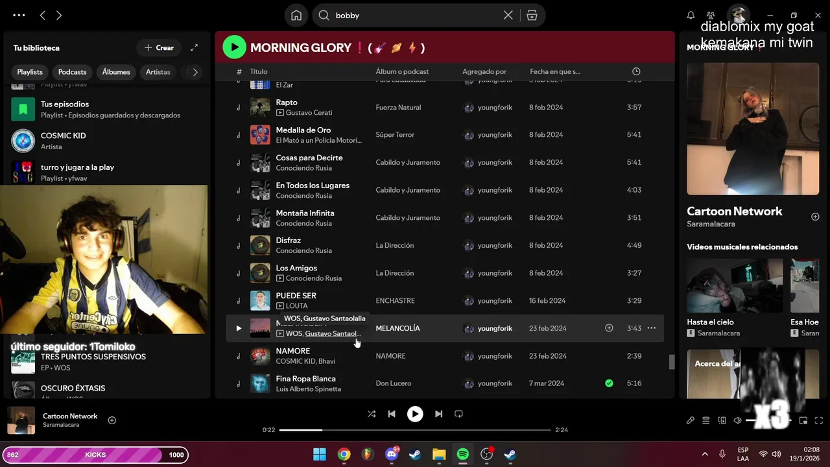This screenshot has width=830, height=467.
Task: Switch the player to full screen
Action: 819,420
